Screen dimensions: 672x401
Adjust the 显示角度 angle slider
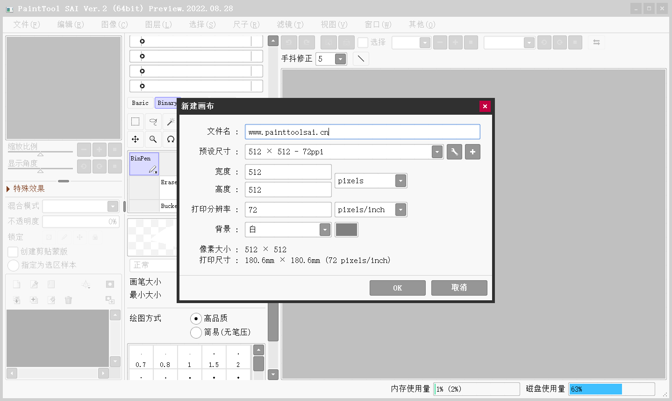(x=40, y=169)
